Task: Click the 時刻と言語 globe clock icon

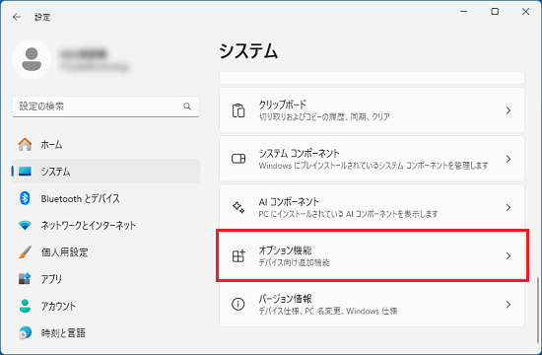Action: tap(25, 332)
